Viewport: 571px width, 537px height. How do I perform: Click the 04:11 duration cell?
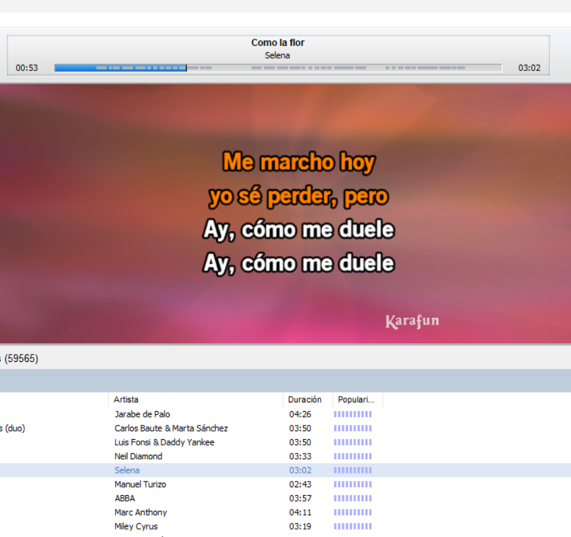[300, 512]
